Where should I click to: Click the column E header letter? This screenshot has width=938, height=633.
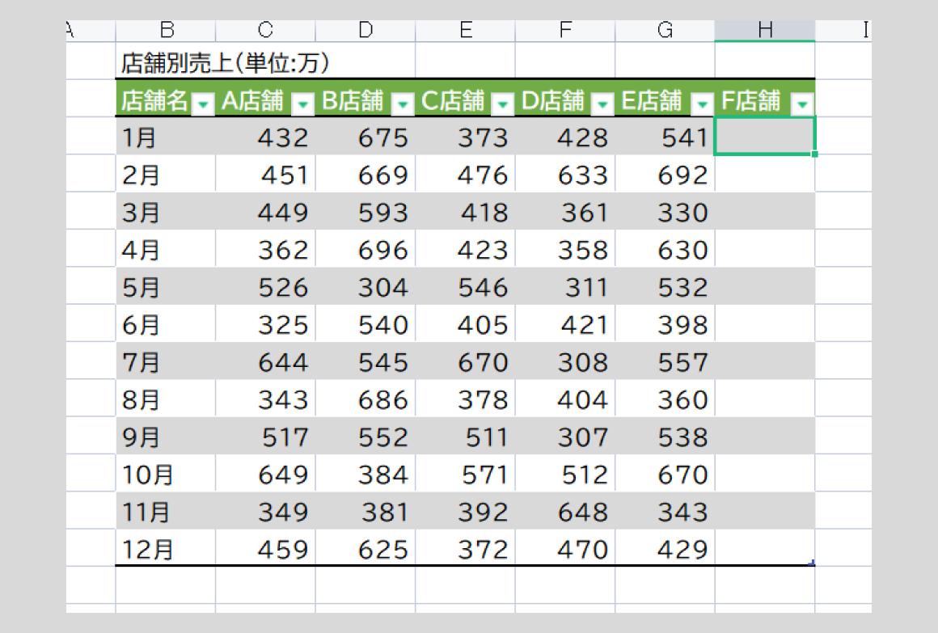466,30
